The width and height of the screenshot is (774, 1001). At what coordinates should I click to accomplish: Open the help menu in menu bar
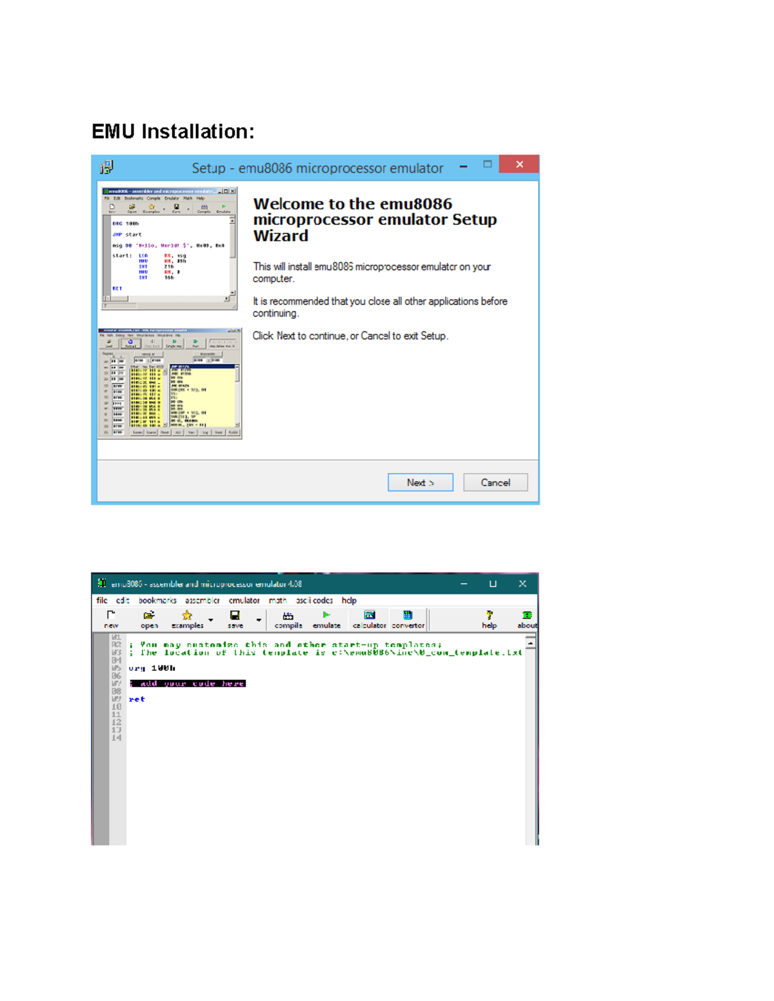[349, 600]
